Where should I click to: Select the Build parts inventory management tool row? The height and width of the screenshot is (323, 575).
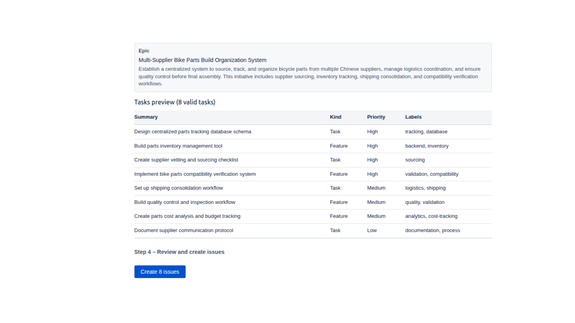pyautogui.click(x=178, y=146)
